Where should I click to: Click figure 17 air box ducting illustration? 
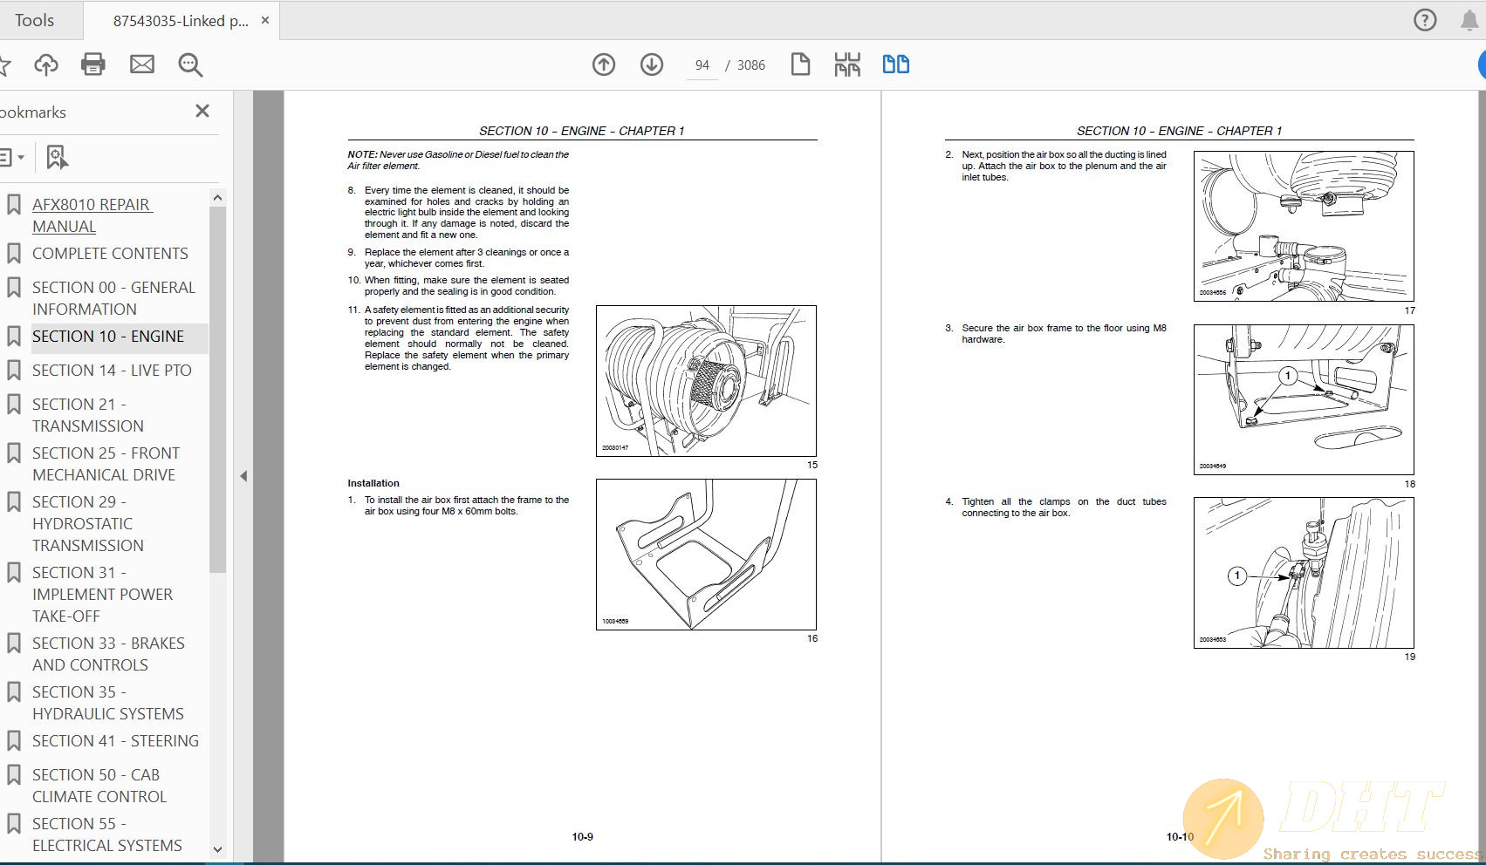pos(1304,227)
